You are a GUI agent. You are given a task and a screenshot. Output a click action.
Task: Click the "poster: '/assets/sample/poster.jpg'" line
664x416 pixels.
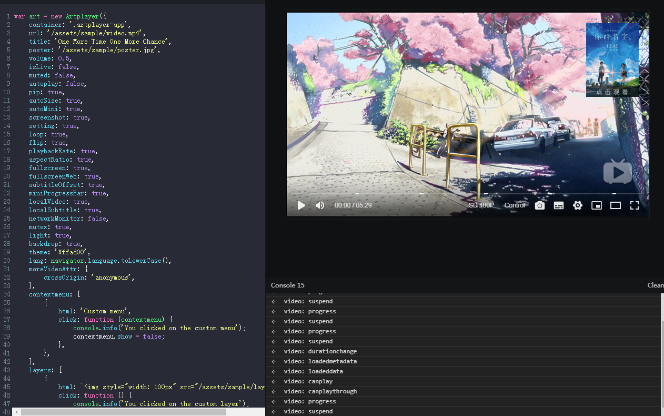pos(94,50)
